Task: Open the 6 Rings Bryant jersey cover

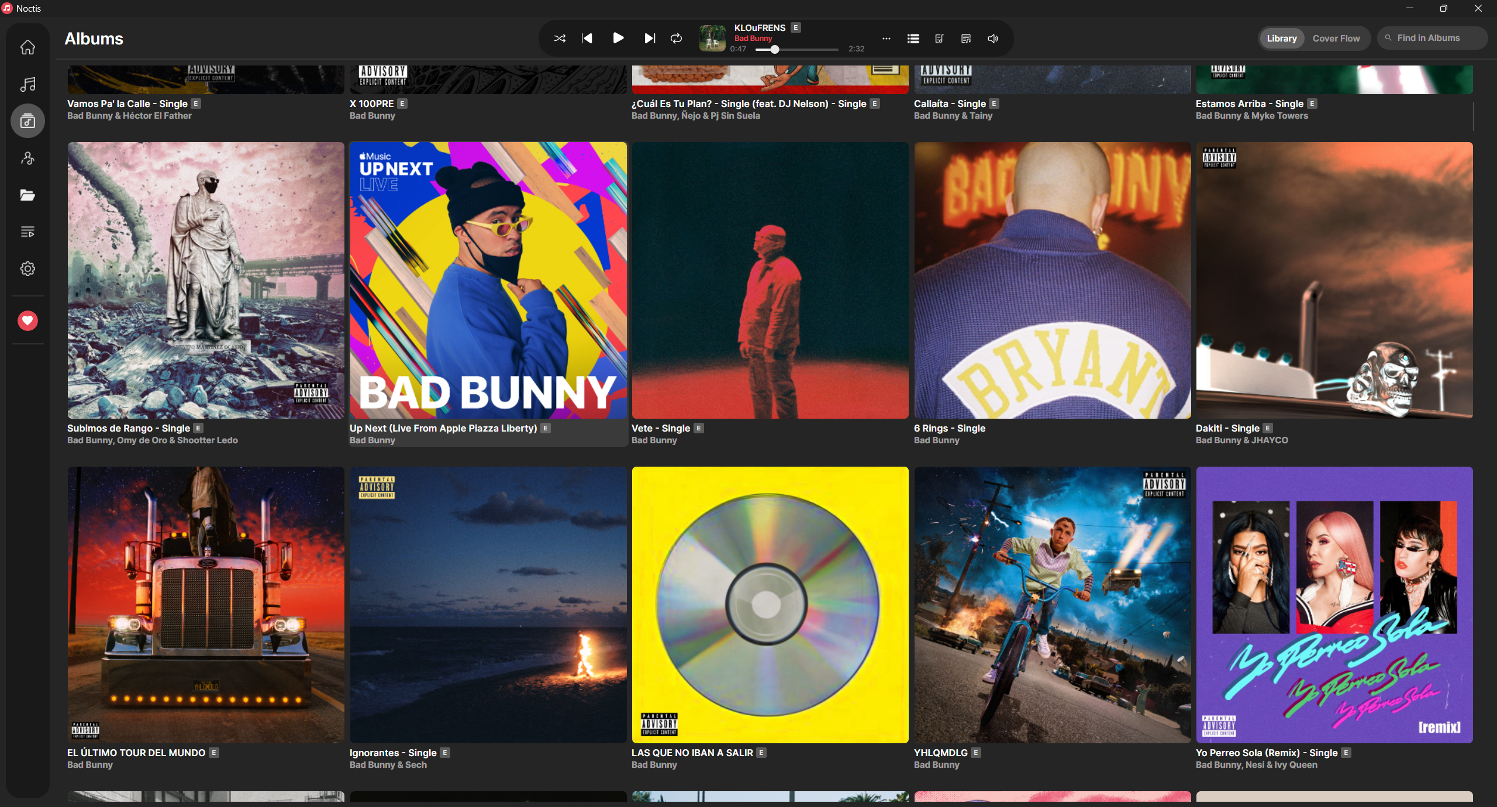Action: tap(1053, 280)
